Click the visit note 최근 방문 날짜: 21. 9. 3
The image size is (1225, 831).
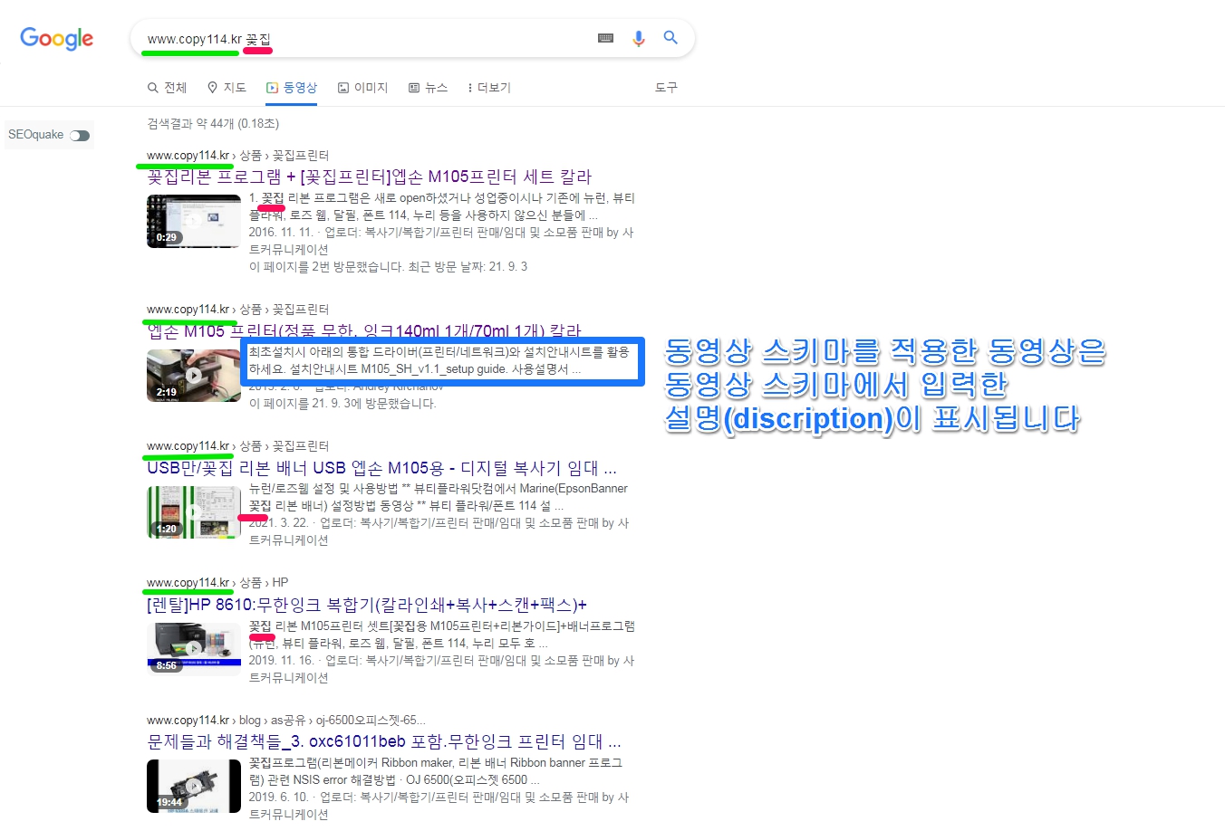(468, 267)
